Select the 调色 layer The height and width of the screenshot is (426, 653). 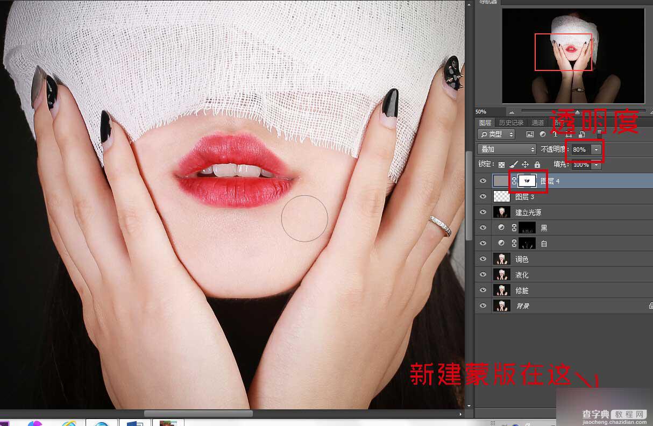pyautogui.click(x=564, y=259)
